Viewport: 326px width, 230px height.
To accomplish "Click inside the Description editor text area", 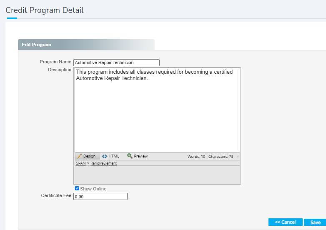I will pyautogui.click(x=157, y=110).
